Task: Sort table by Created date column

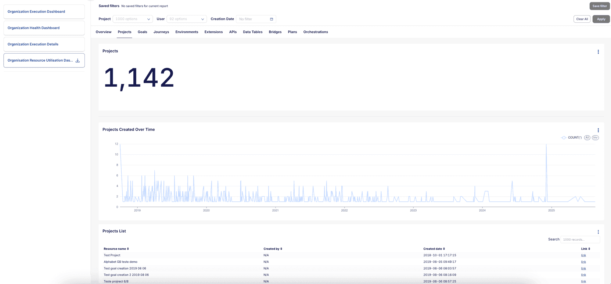Action: coord(434,249)
